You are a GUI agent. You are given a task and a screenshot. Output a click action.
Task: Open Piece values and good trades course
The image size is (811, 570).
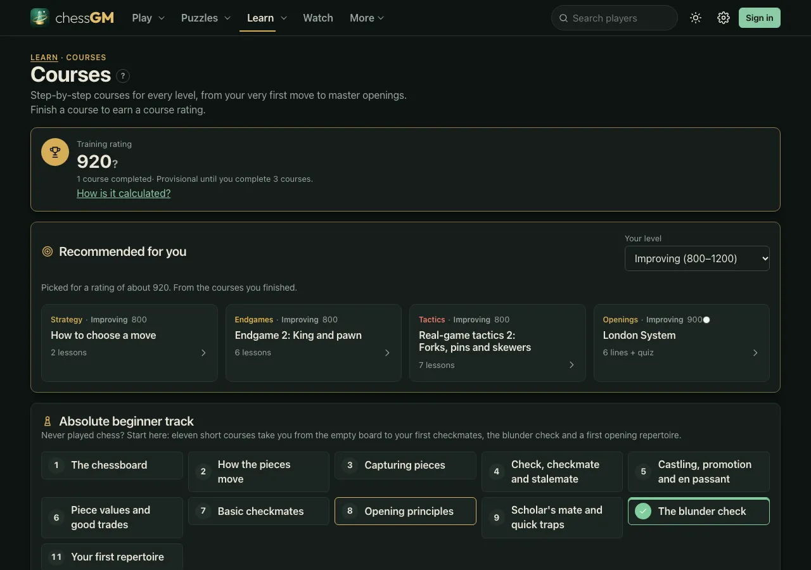coord(112,517)
